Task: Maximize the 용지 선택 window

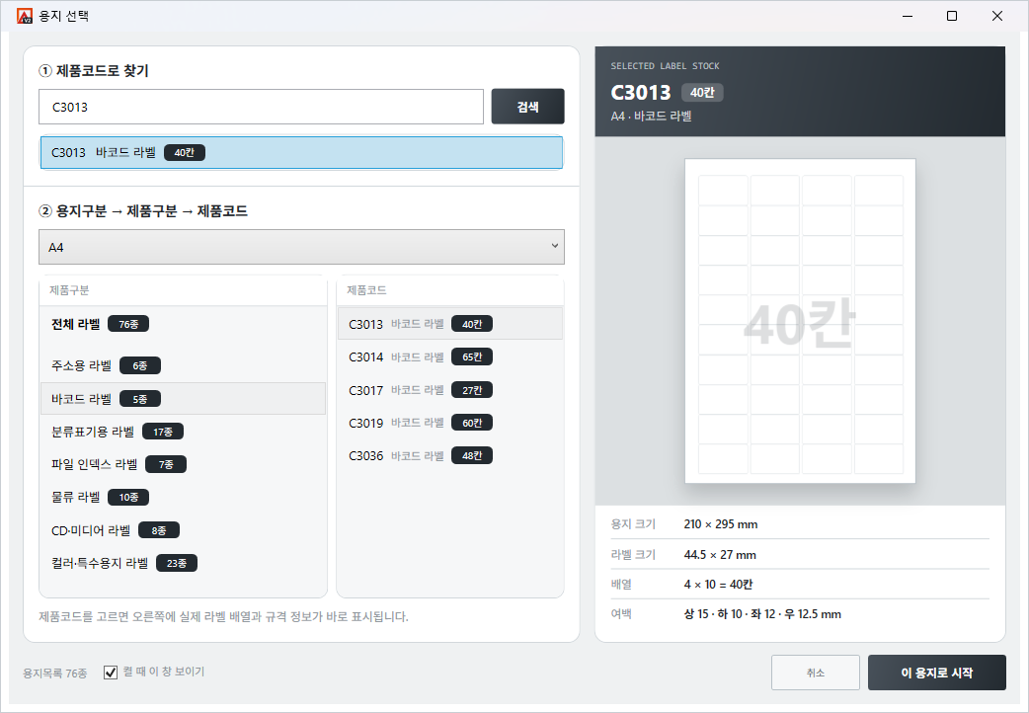Action: point(952,16)
